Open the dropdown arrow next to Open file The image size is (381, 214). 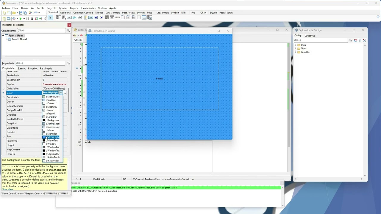pos(17,13)
